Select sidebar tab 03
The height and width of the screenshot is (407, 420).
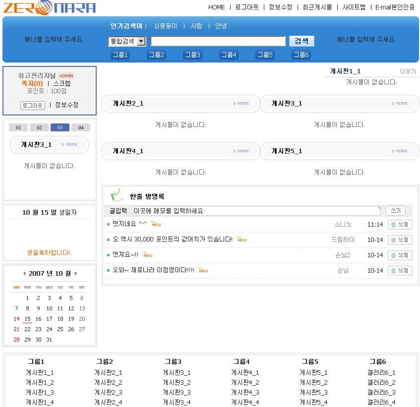click(60, 127)
